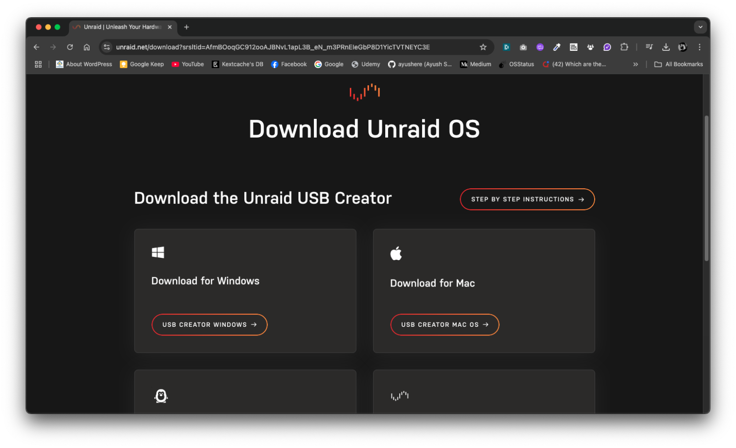Click the Unraid icon on the bottom-right card

coord(400,396)
